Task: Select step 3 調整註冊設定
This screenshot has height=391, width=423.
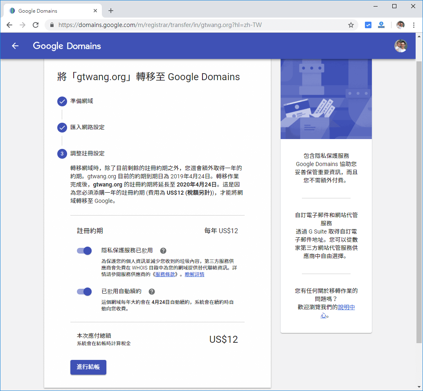Action: (x=87, y=153)
